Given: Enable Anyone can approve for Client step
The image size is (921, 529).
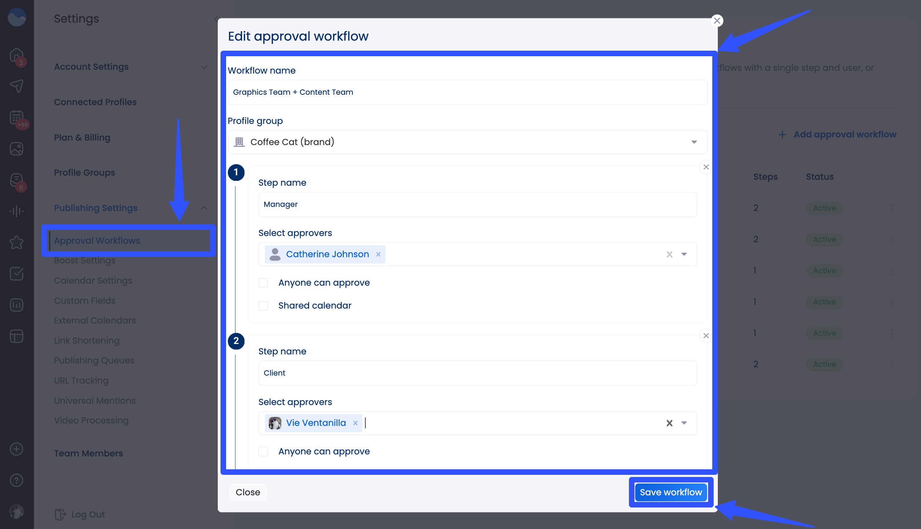Looking at the screenshot, I should (x=263, y=451).
